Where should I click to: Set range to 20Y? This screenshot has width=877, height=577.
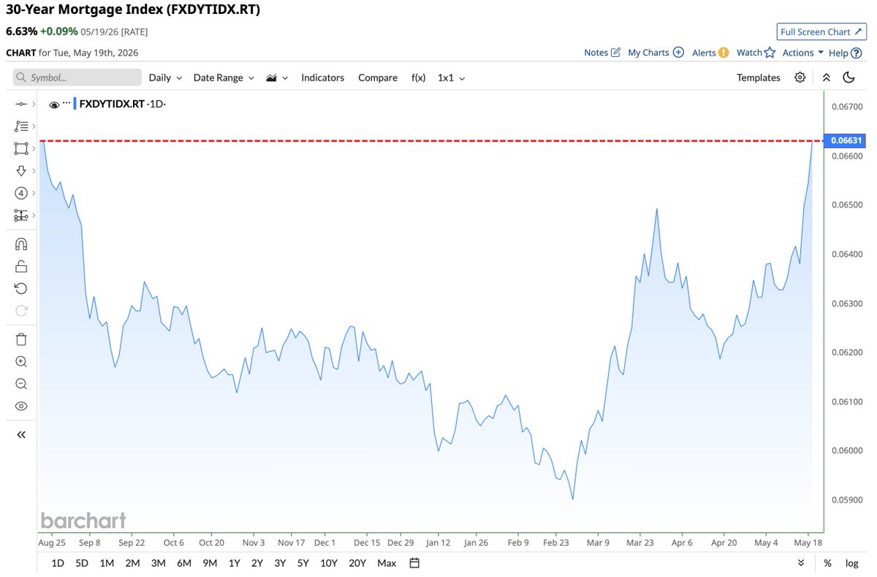click(x=357, y=563)
